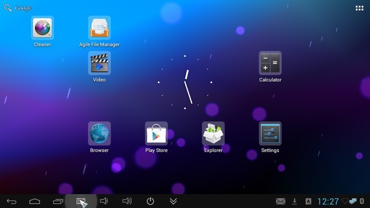Open the Cleaner app

(43, 28)
